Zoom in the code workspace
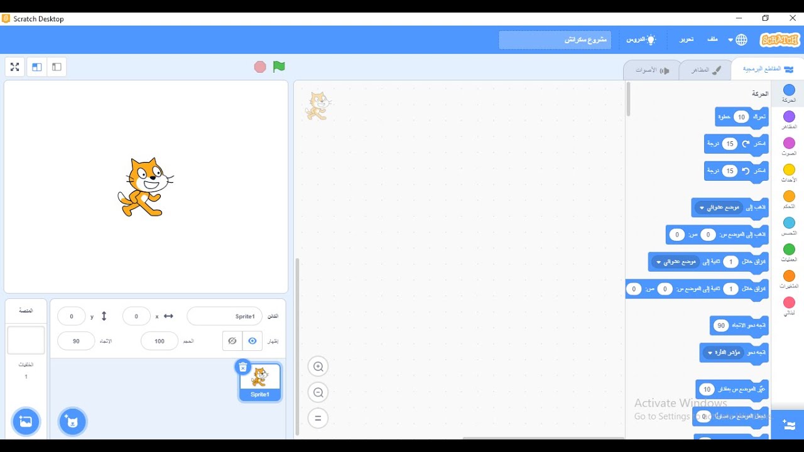The width and height of the screenshot is (804, 452). [x=318, y=367]
